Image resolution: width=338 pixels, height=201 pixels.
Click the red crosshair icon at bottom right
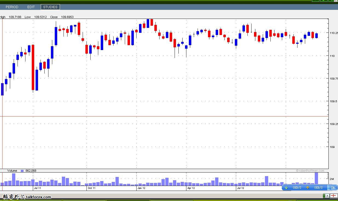[x=333, y=196]
